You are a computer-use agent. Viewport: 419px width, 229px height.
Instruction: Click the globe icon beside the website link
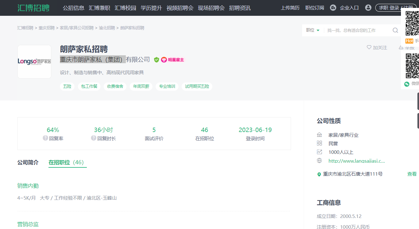[319, 160]
